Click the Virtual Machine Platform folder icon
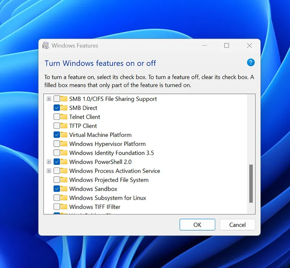290x268 pixels. pyautogui.click(x=64, y=135)
